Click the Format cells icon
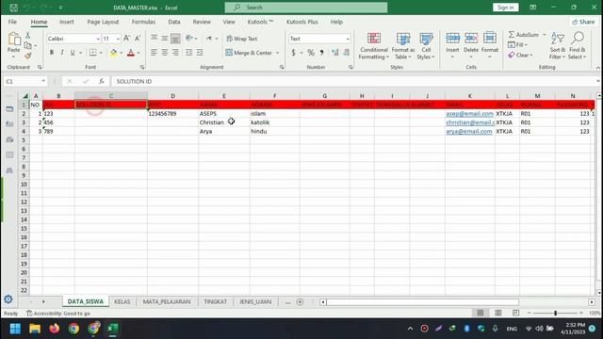 (x=490, y=38)
